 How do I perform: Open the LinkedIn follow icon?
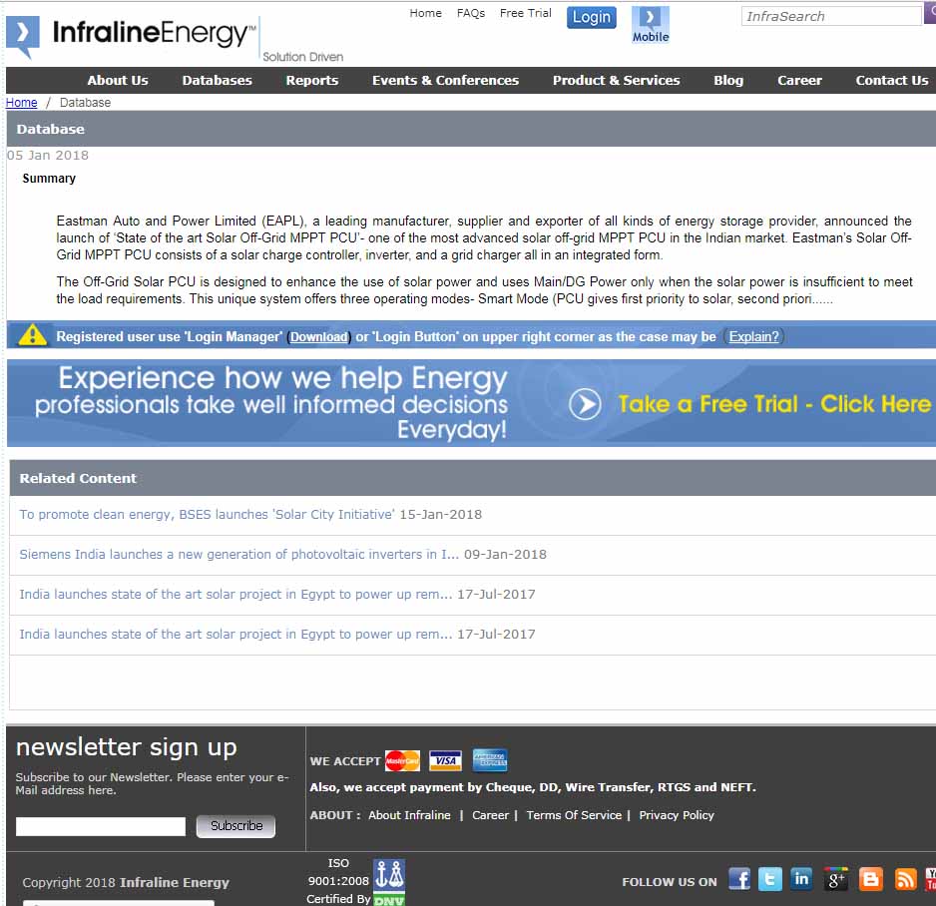[801, 878]
